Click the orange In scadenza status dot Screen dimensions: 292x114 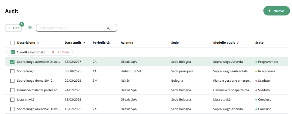(256, 71)
